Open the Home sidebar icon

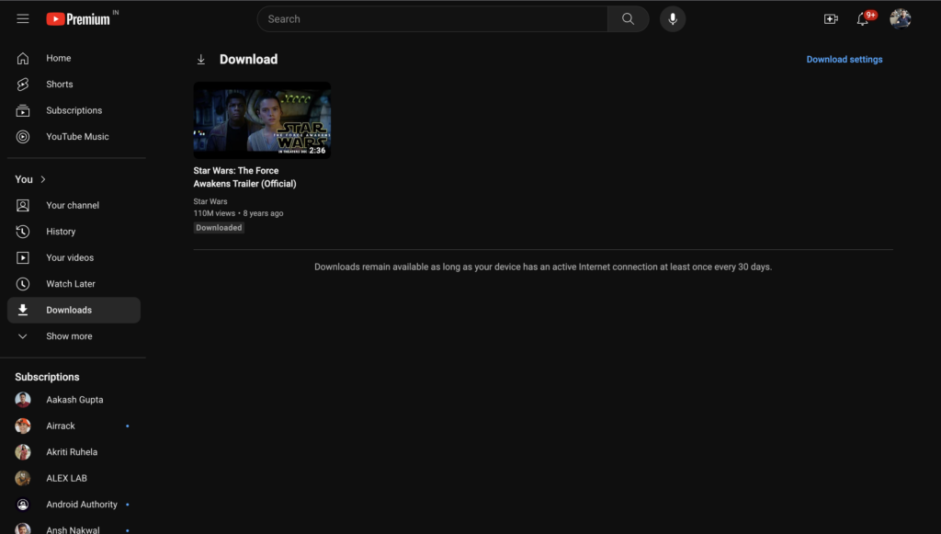[22, 57]
